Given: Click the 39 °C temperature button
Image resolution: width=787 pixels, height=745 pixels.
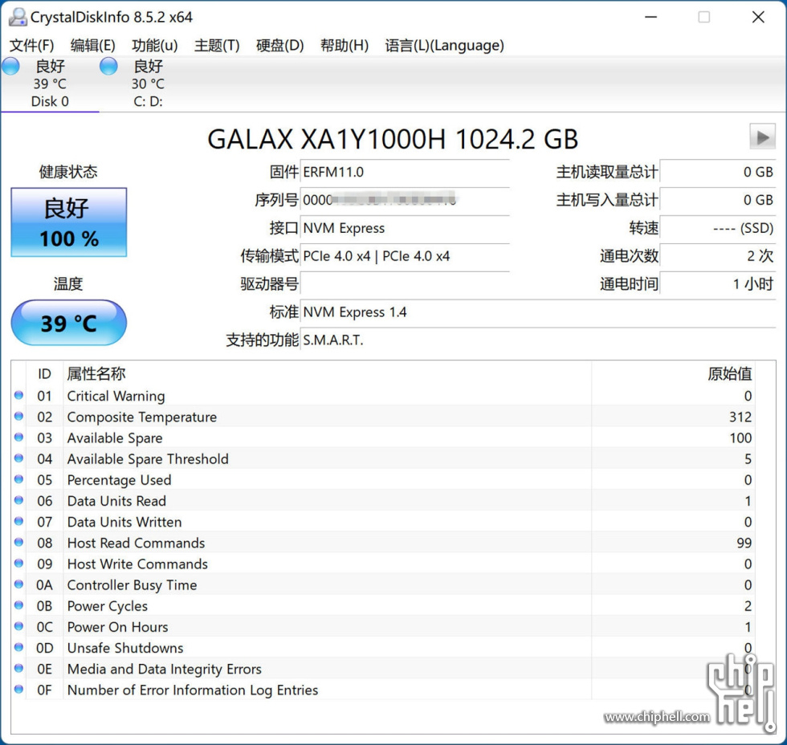Looking at the screenshot, I should [69, 323].
